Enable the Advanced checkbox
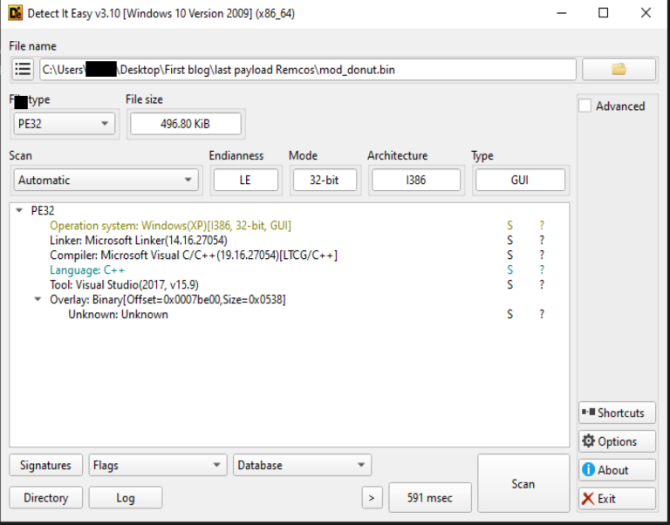Screen dimensions: 670x525 pos(585,106)
